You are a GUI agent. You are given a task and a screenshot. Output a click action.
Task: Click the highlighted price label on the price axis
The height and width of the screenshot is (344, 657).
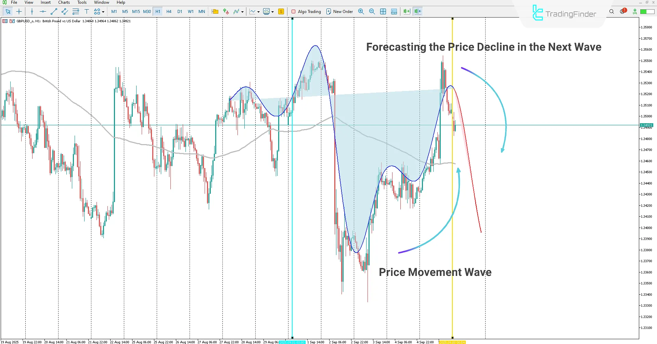[x=647, y=125]
